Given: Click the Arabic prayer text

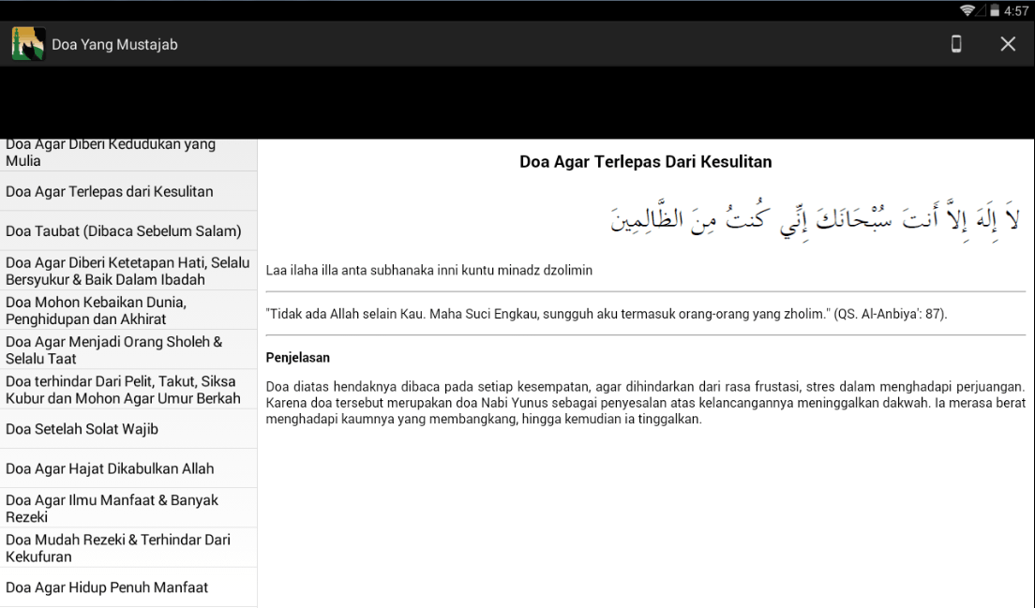Looking at the screenshot, I should coord(816,217).
